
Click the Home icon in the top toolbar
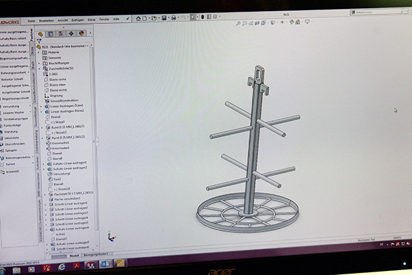[140, 18]
